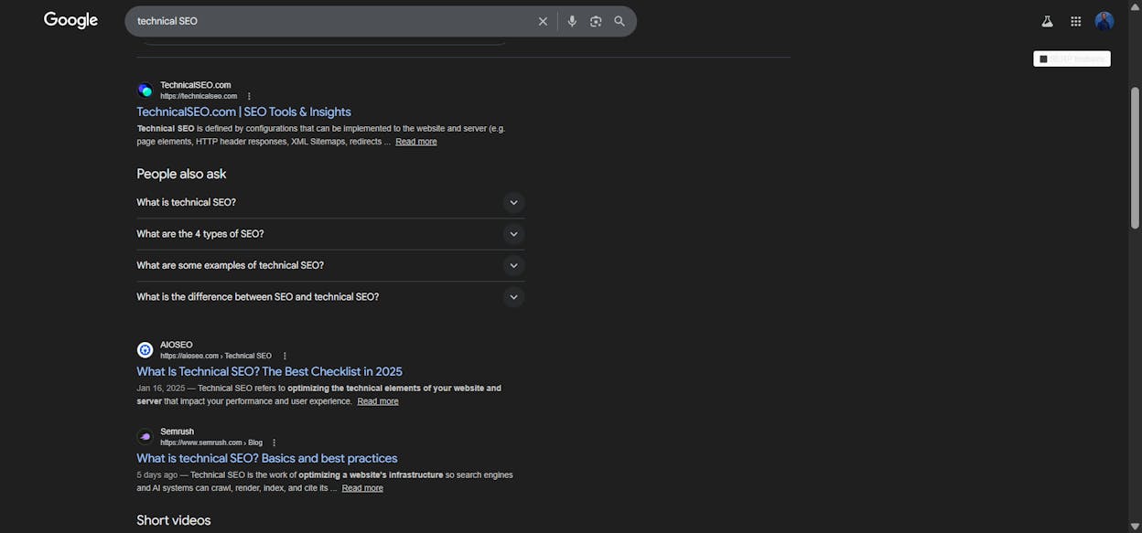The image size is (1142, 533).
Task: Click the magnifying glass search button
Action: click(x=619, y=21)
